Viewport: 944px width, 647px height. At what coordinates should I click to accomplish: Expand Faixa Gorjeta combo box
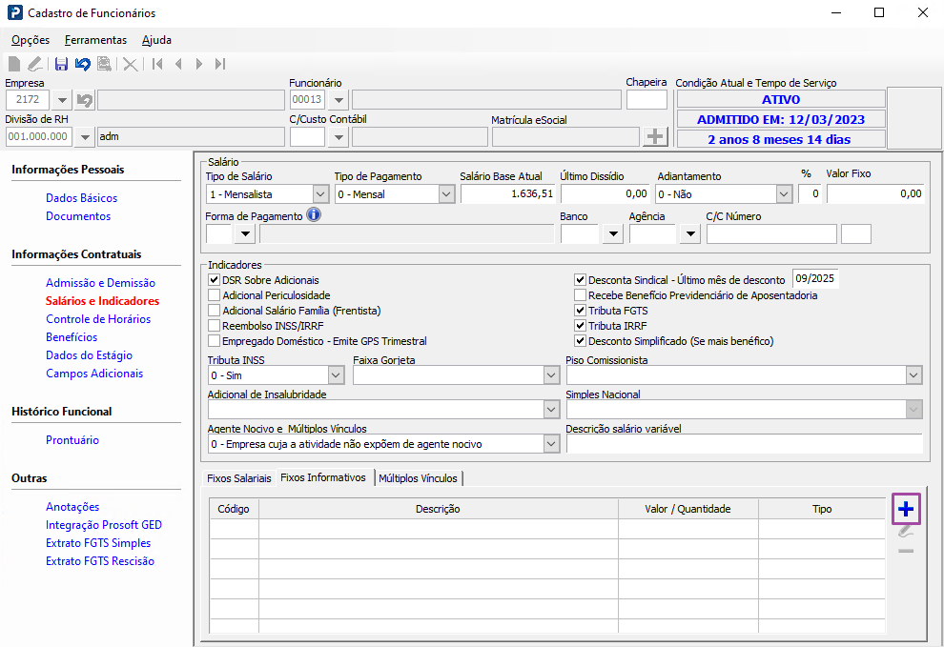551,375
